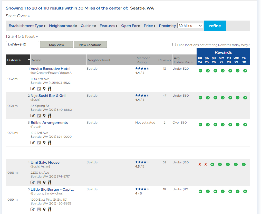This screenshot has height=214, width=261.
Task: Click map pin icon for Vovito Executive Hotel
Action: point(44,89)
